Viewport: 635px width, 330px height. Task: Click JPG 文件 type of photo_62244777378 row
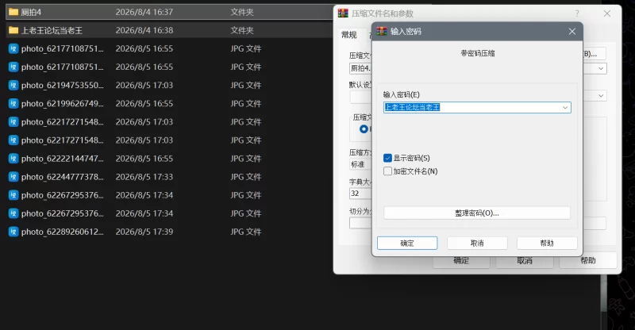pos(246,177)
